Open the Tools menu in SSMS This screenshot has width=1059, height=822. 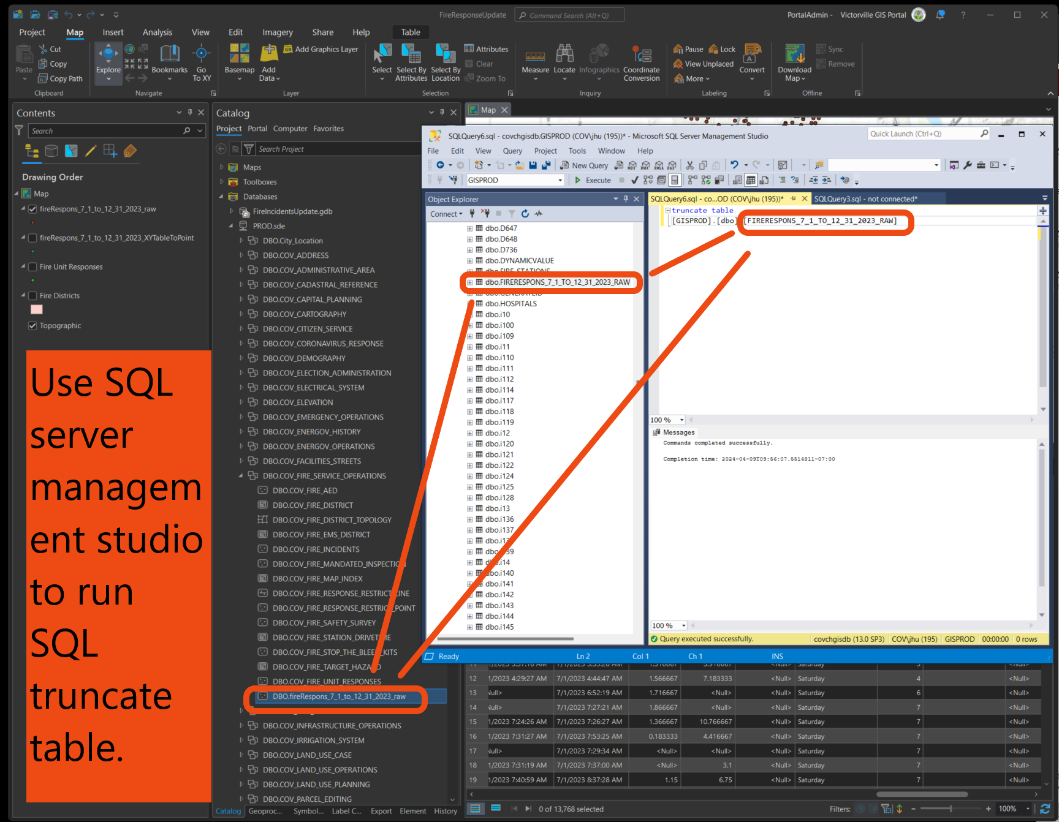(577, 151)
